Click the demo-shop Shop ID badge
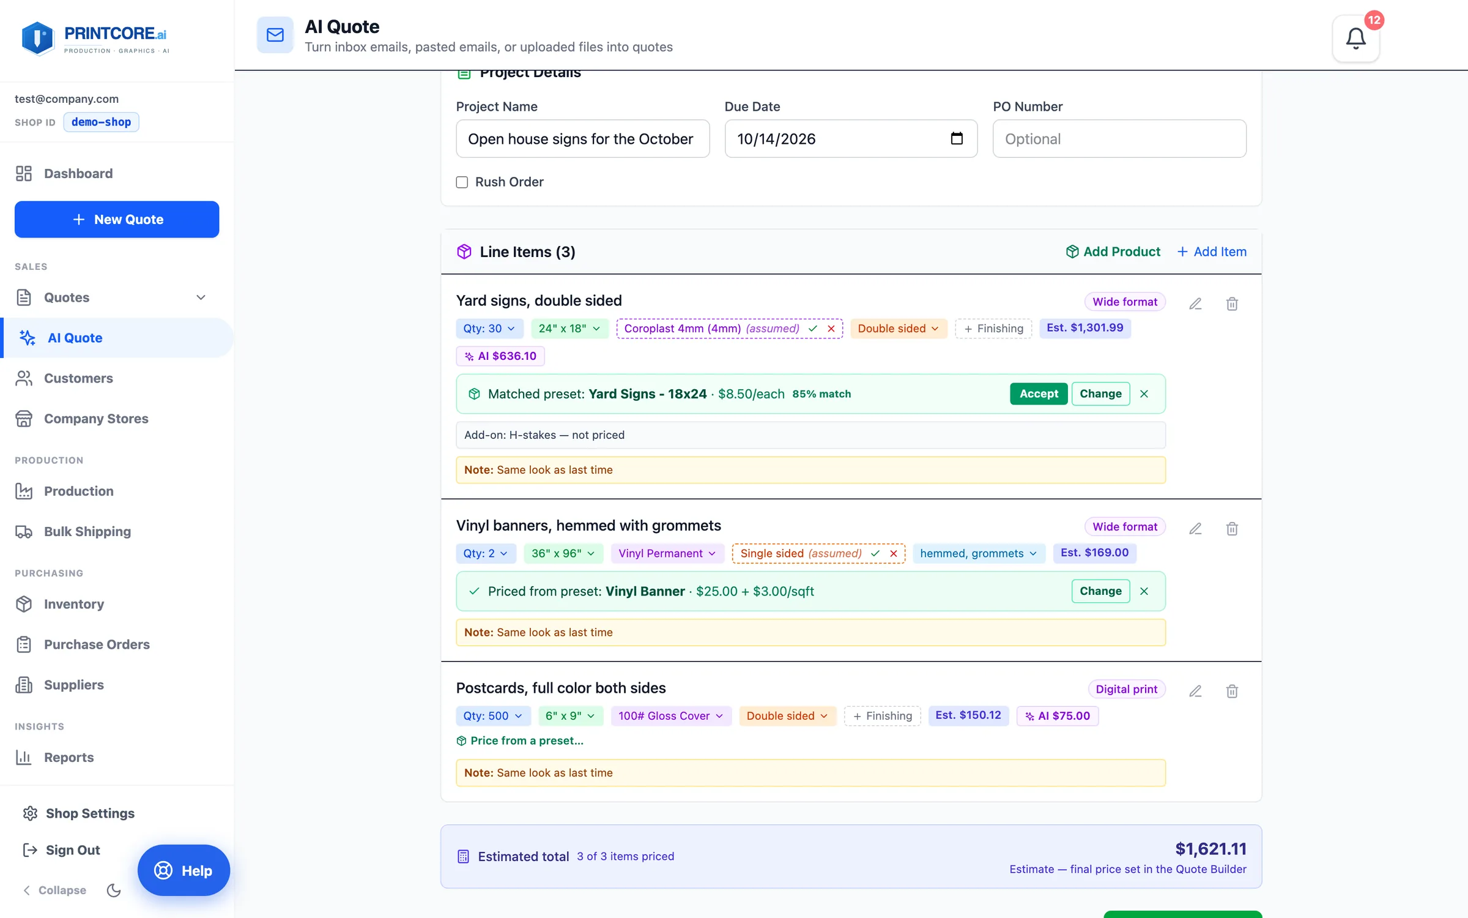 tap(101, 122)
